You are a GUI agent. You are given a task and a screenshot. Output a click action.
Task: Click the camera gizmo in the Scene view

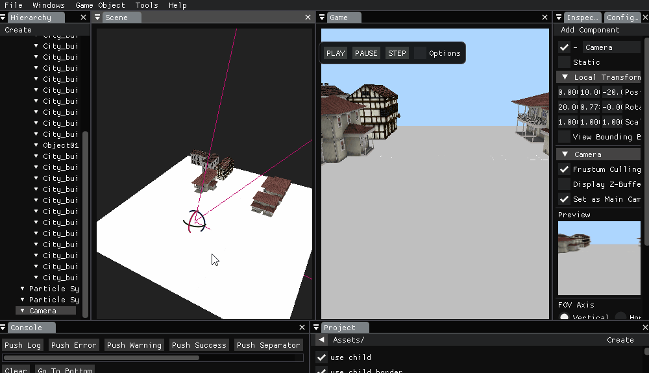pyautogui.click(x=195, y=222)
